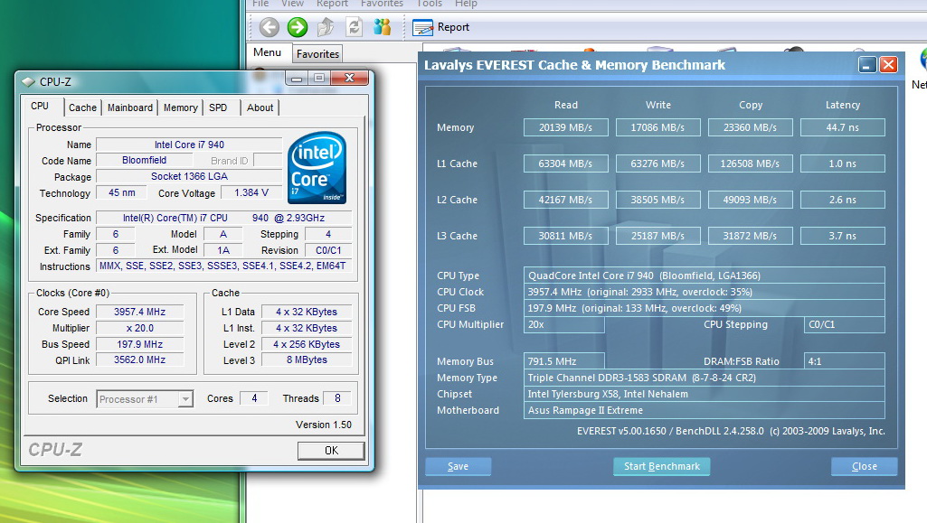Click the processor Name field Intel Core i7 940
This screenshot has height=523, width=927.
pos(189,145)
